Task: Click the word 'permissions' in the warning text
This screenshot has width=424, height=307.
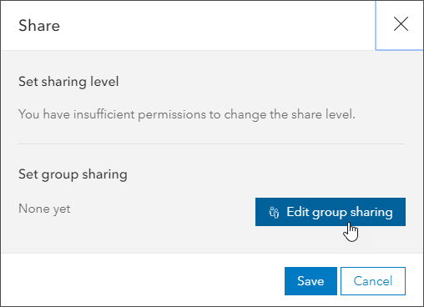Action: click(172, 115)
